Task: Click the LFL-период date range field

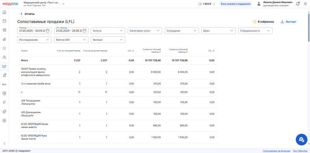Action: point(71,31)
